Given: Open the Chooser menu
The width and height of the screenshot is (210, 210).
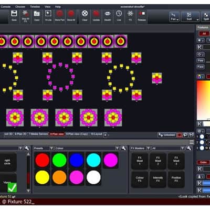Looking at the screenshot, I should pos(20,7).
